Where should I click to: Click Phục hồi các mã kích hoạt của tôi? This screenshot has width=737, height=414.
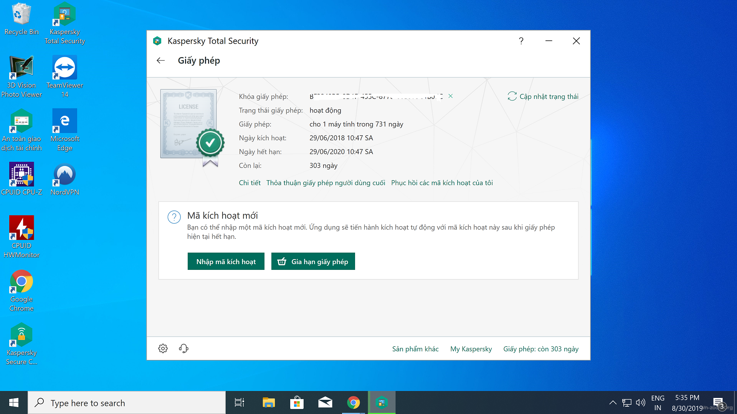coord(442,183)
